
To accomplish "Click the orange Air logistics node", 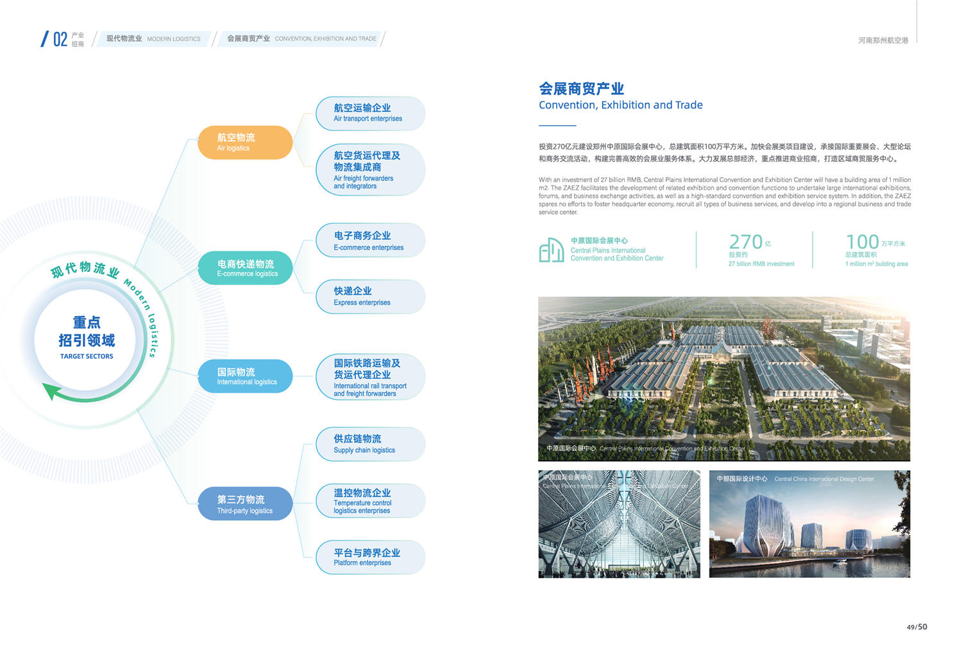I will (245, 142).
